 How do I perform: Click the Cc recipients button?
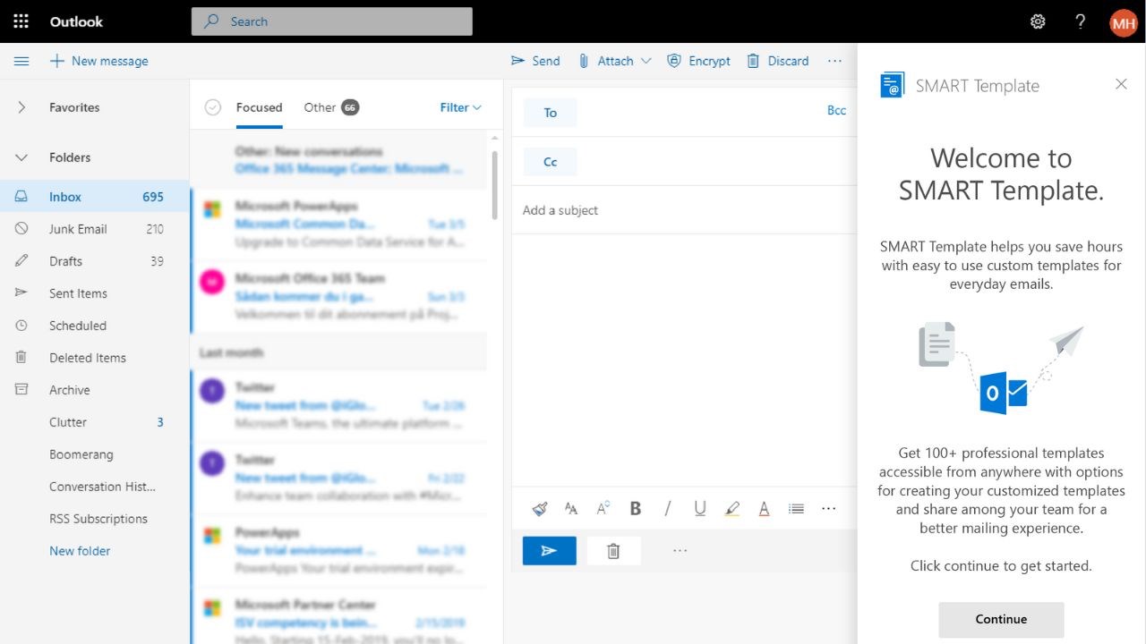(550, 162)
